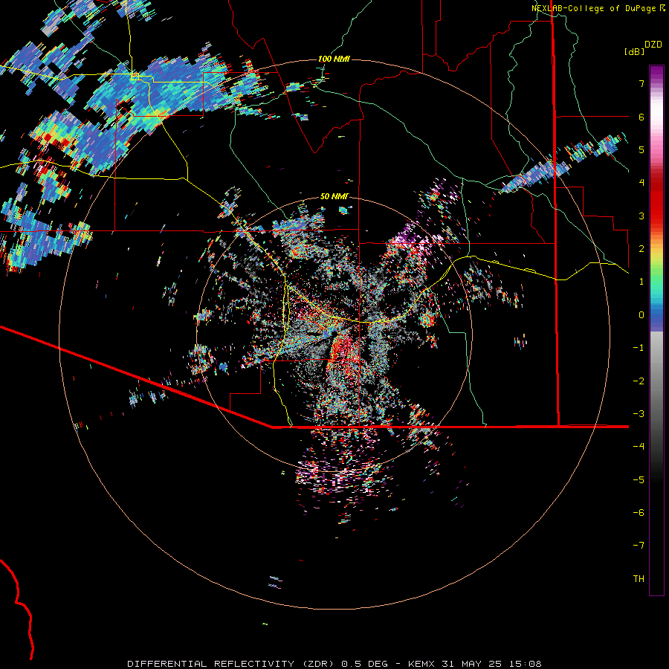Click the scale value "2" on the legend
This screenshot has width=669, height=669.
[x=641, y=249]
